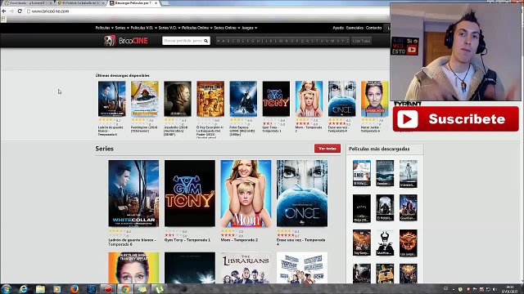
Task: Click the red Ver todas button
Action: (x=327, y=149)
